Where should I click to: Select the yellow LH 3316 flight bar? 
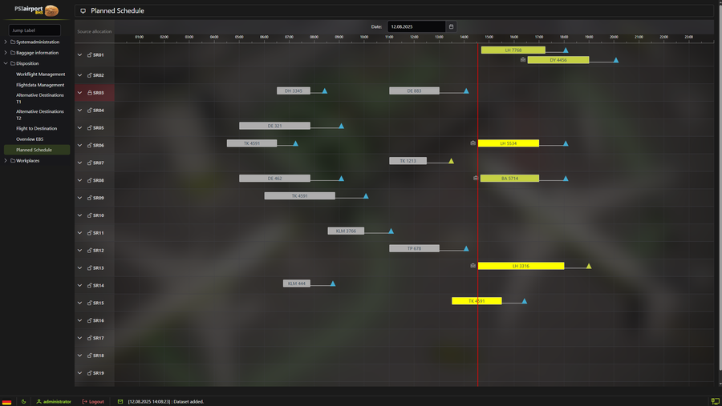click(x=521, y=266)
